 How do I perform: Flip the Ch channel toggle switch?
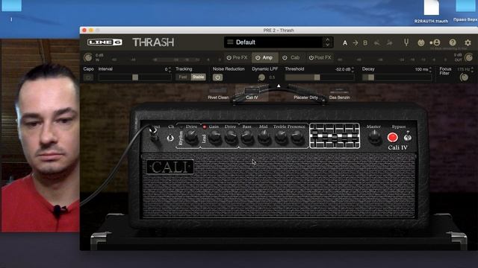click(170, 138)
